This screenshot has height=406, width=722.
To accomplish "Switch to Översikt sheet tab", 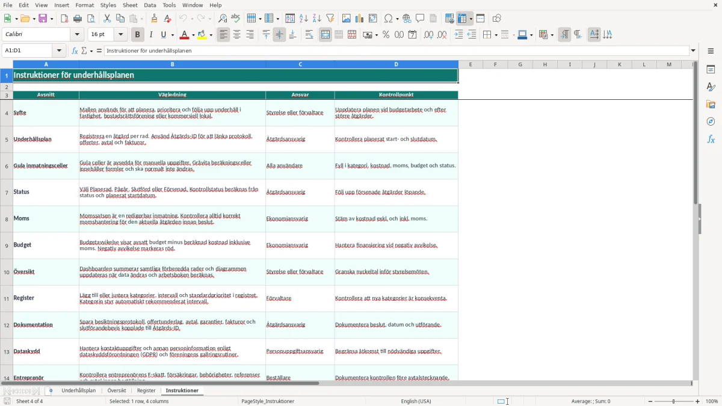I will point(117,391).
